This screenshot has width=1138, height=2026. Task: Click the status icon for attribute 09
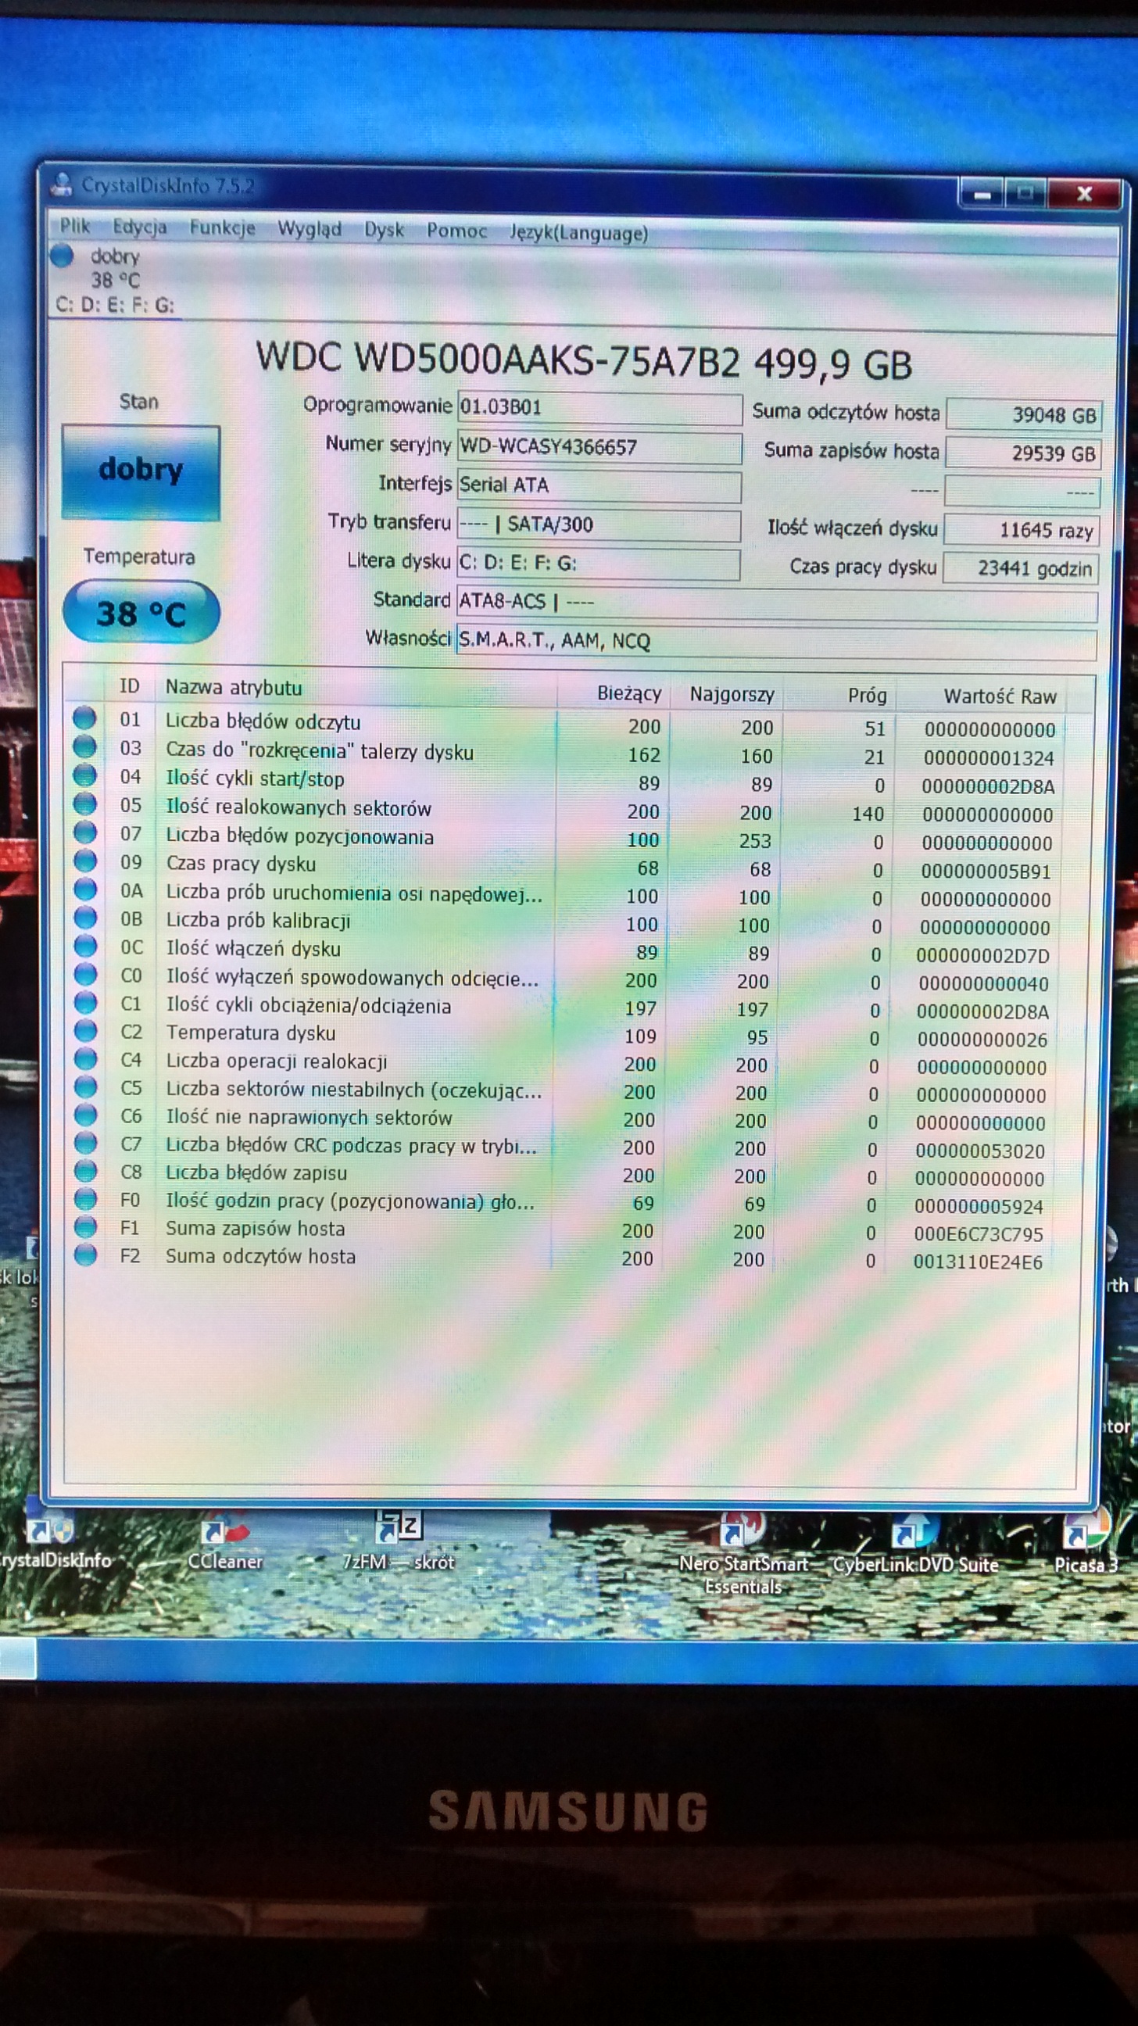(85, 861)
